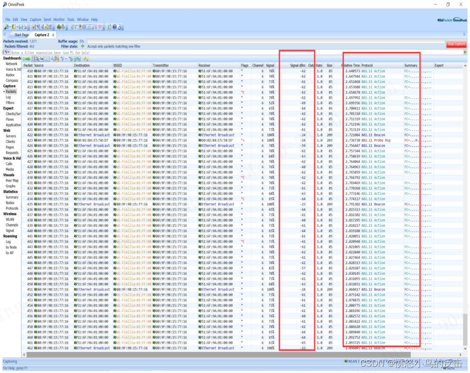Apply filter using green arrow at right

click(465, 52)
